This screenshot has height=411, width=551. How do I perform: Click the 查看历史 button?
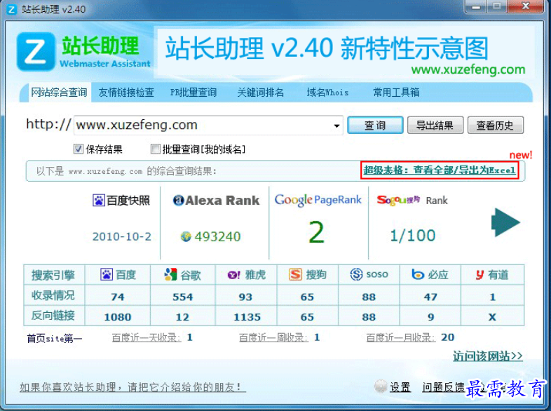[x=495, y=125]
